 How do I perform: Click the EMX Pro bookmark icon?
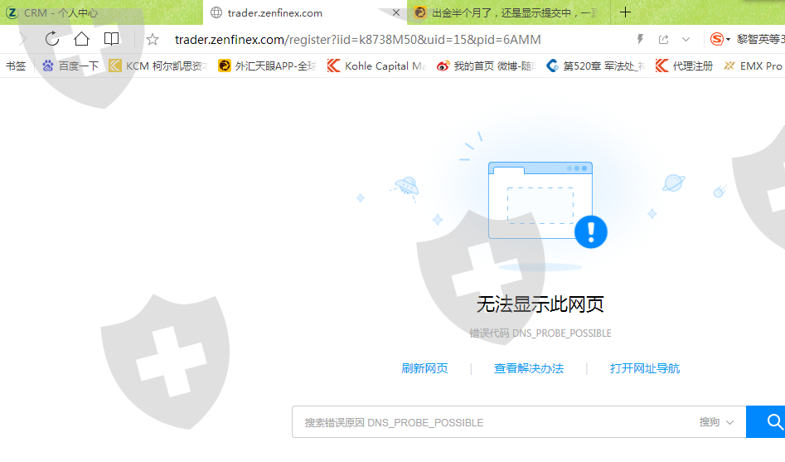[x=729, y=66]
